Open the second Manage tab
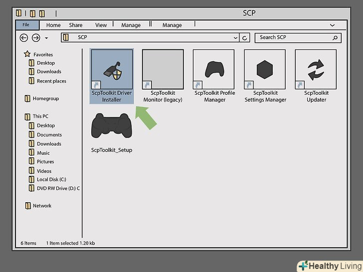Screen dimensions: 363x272 coord(172,25)
